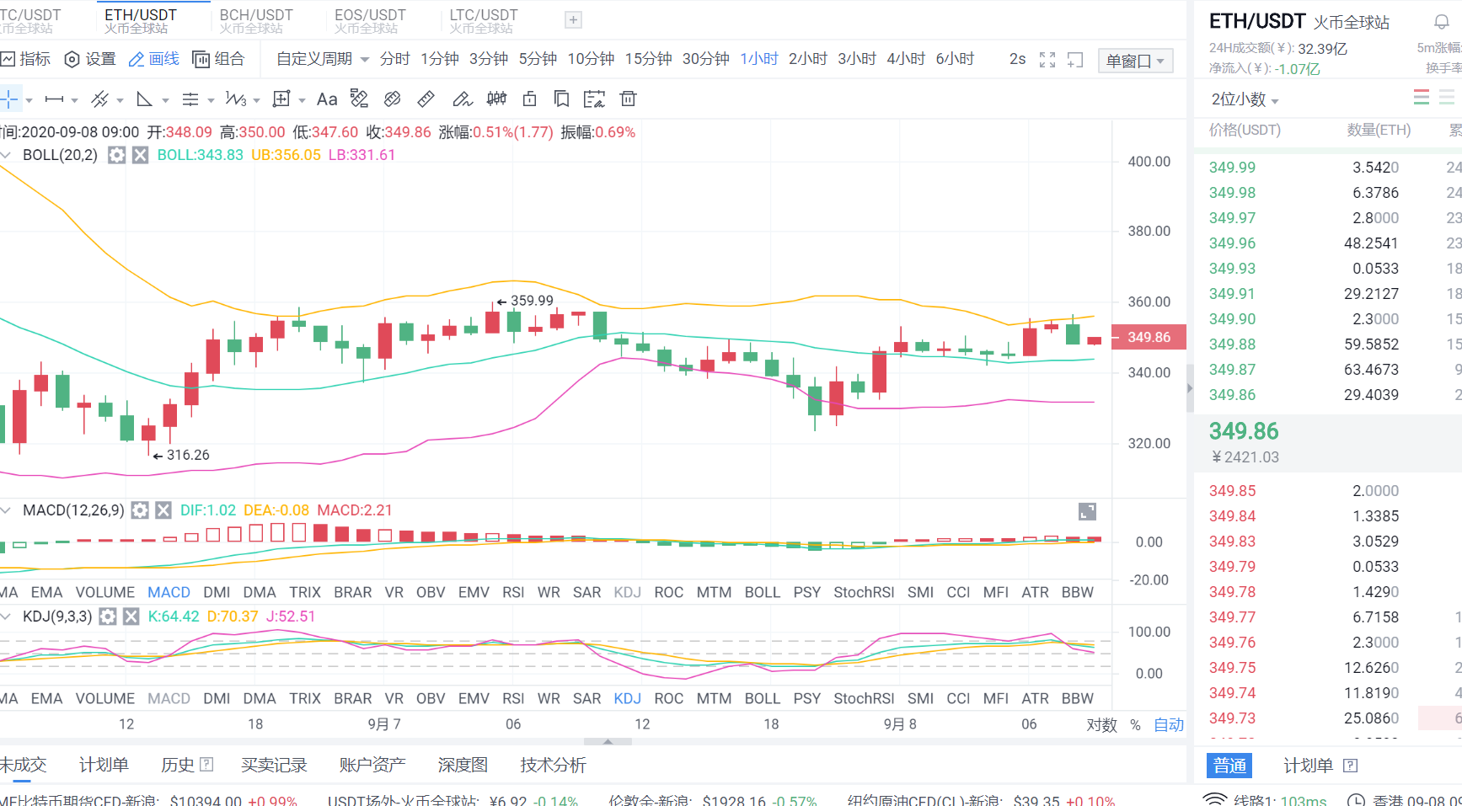1462x806 pixels.
Task: Open the 2位小数 decimal precision dropdown
Action: (1245, 99)
